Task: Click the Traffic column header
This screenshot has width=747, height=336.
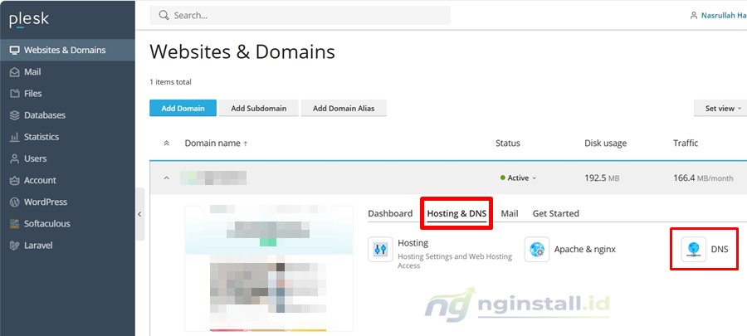Action: [x=686, y=143]
